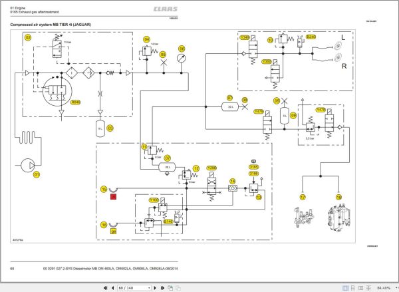Switch to two-page scrolling layout

pos(368,288)
